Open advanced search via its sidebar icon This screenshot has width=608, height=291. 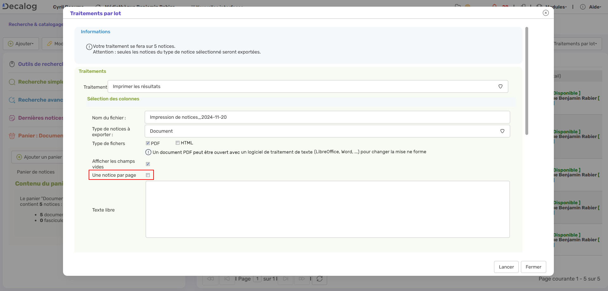(12, 100)
